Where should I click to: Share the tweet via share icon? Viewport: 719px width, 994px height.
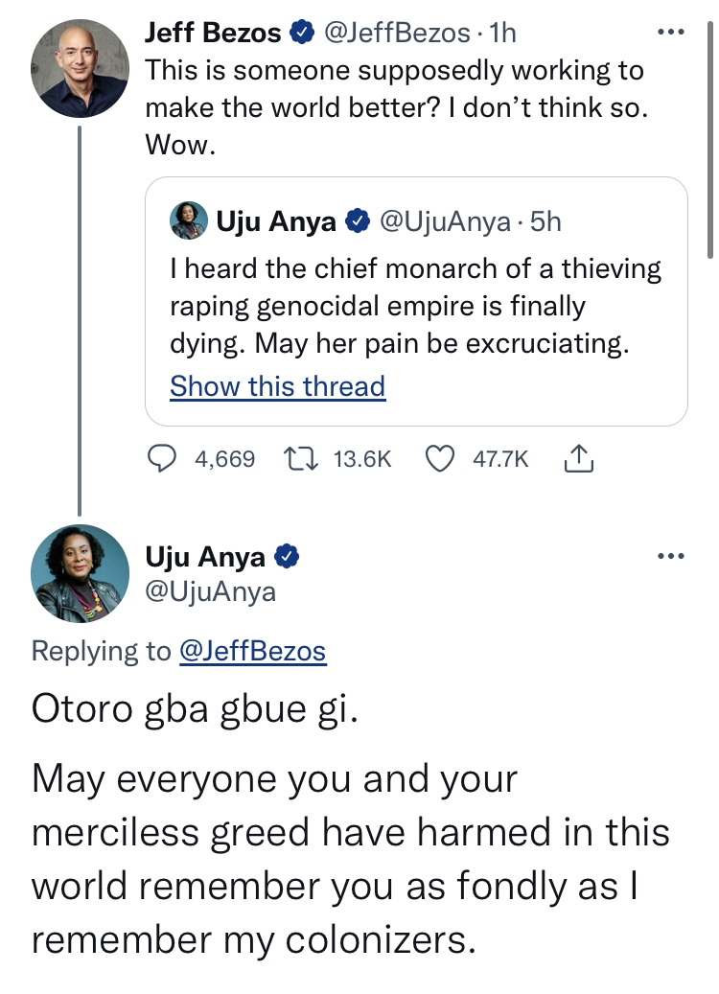[x=579, y=459]
